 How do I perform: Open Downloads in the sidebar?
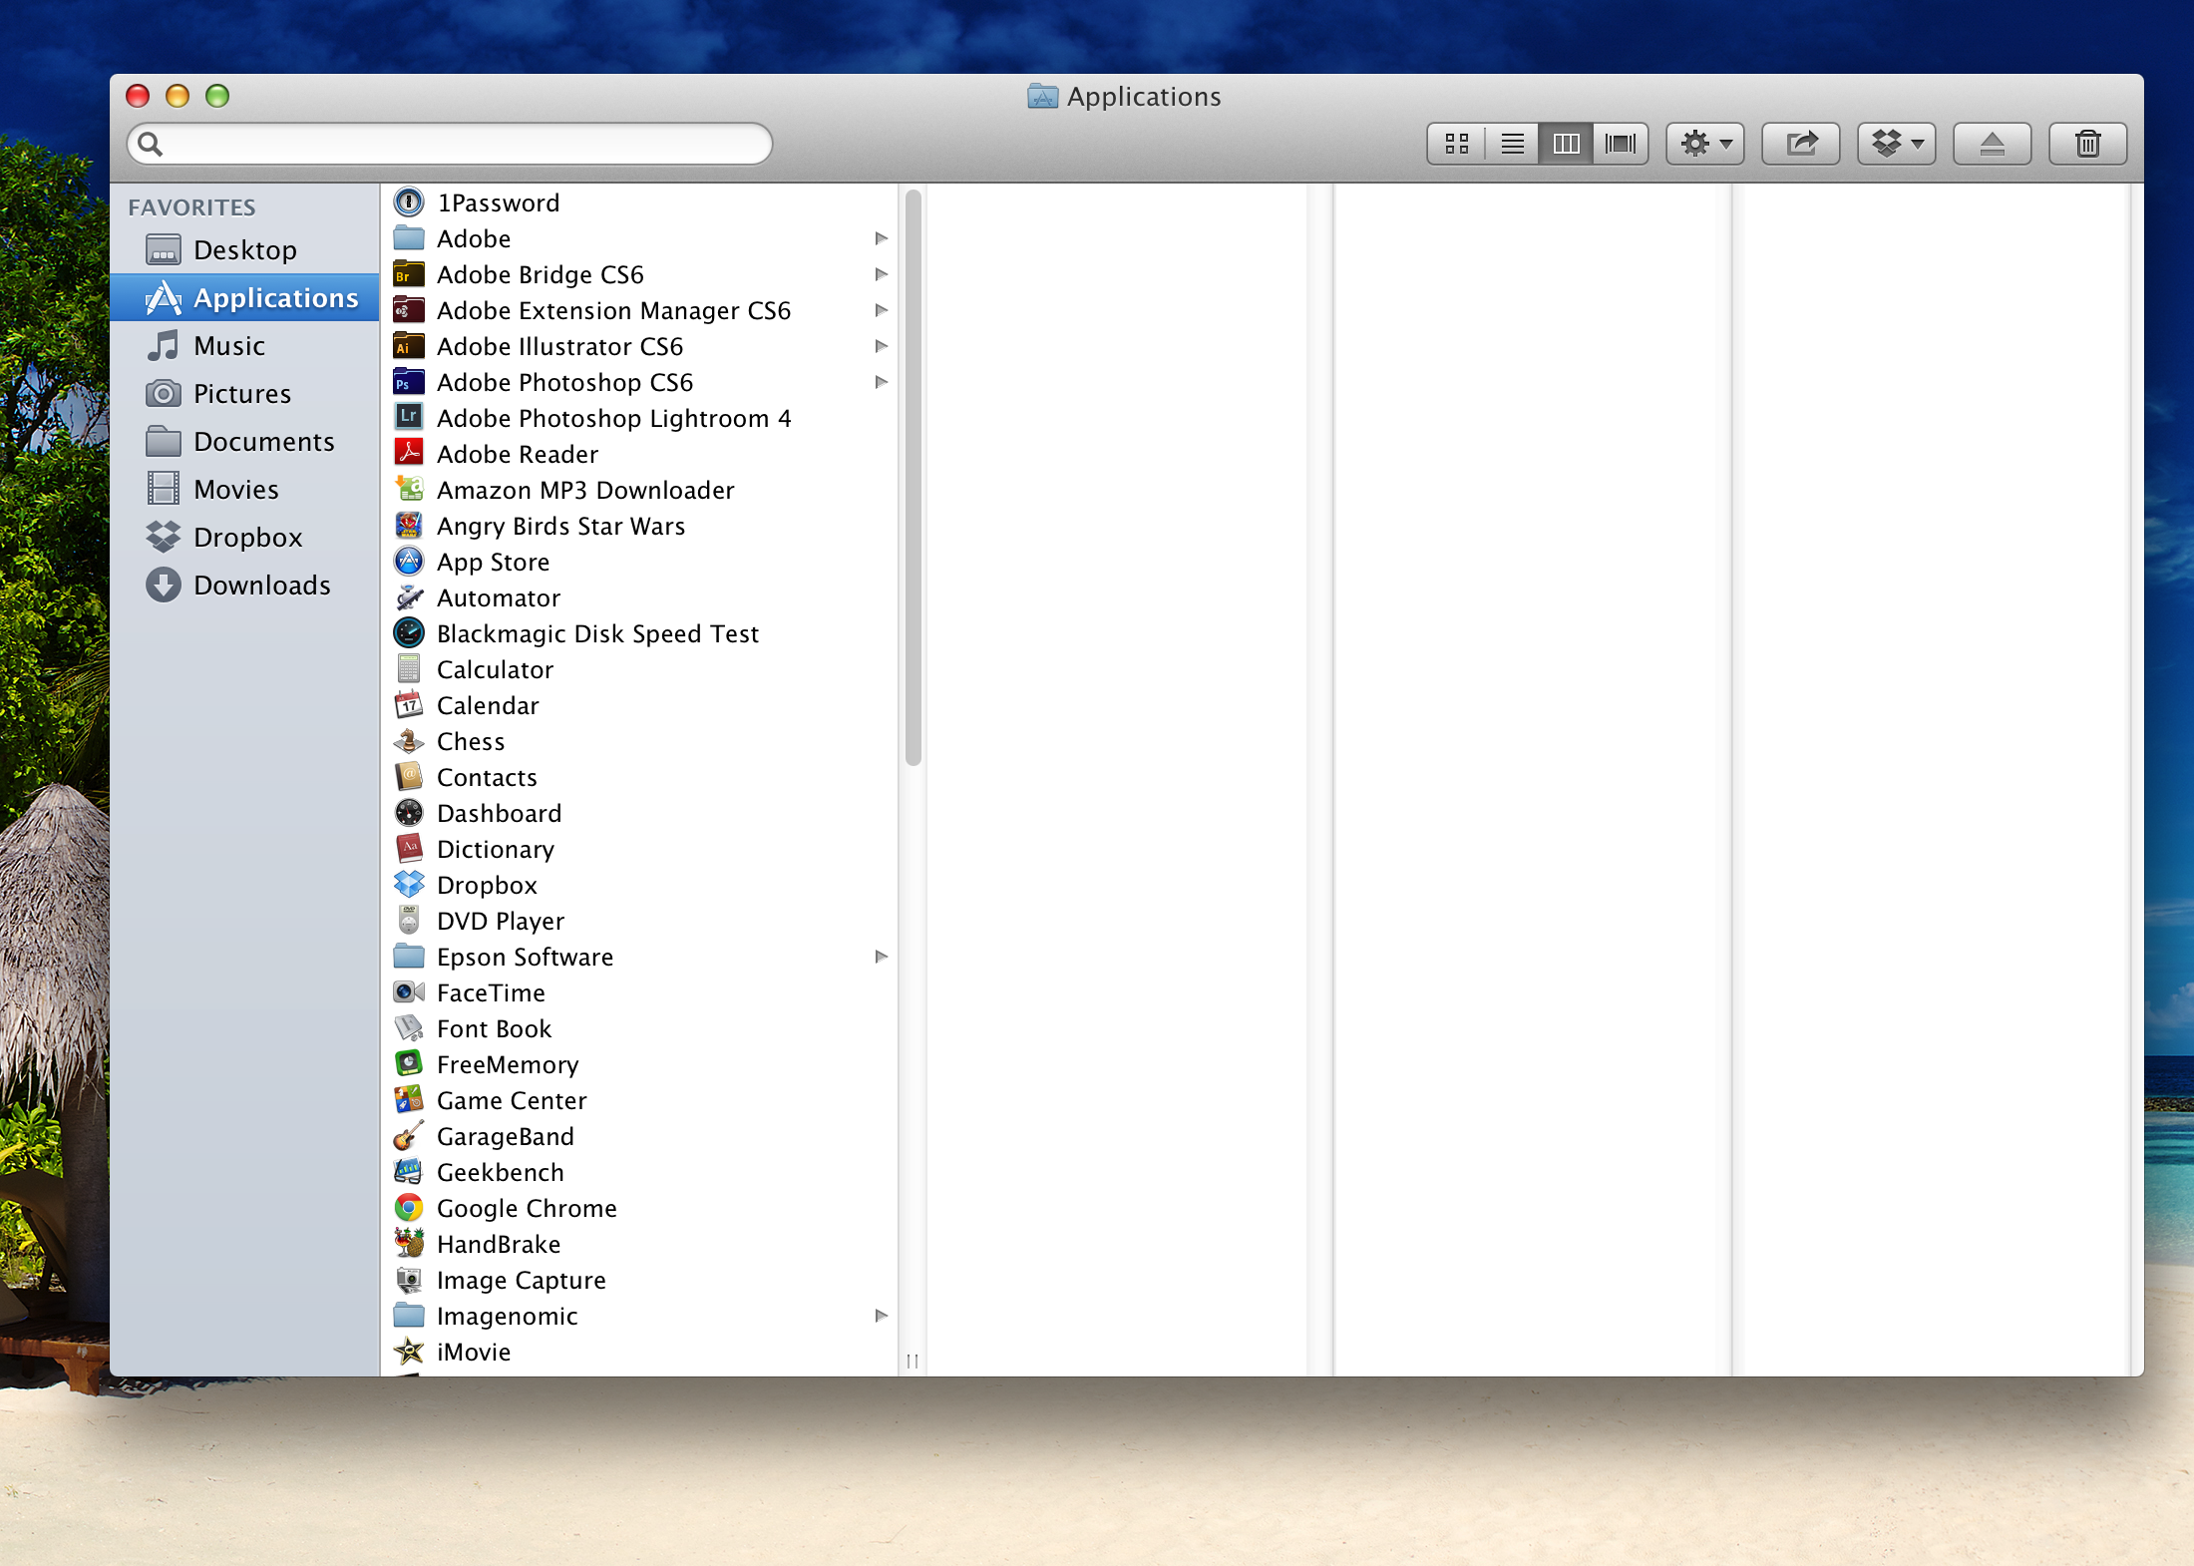pyautogui.click(x=244, y=585)
